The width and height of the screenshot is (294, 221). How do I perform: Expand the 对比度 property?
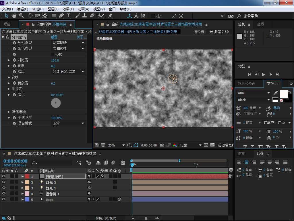(x=9, y=60)
